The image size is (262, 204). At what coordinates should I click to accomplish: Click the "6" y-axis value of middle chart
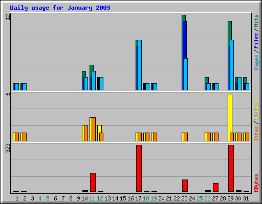click(x=8, y=94)
